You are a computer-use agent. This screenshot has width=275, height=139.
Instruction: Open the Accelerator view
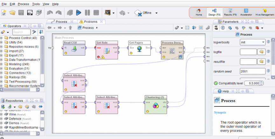[246, 13]
